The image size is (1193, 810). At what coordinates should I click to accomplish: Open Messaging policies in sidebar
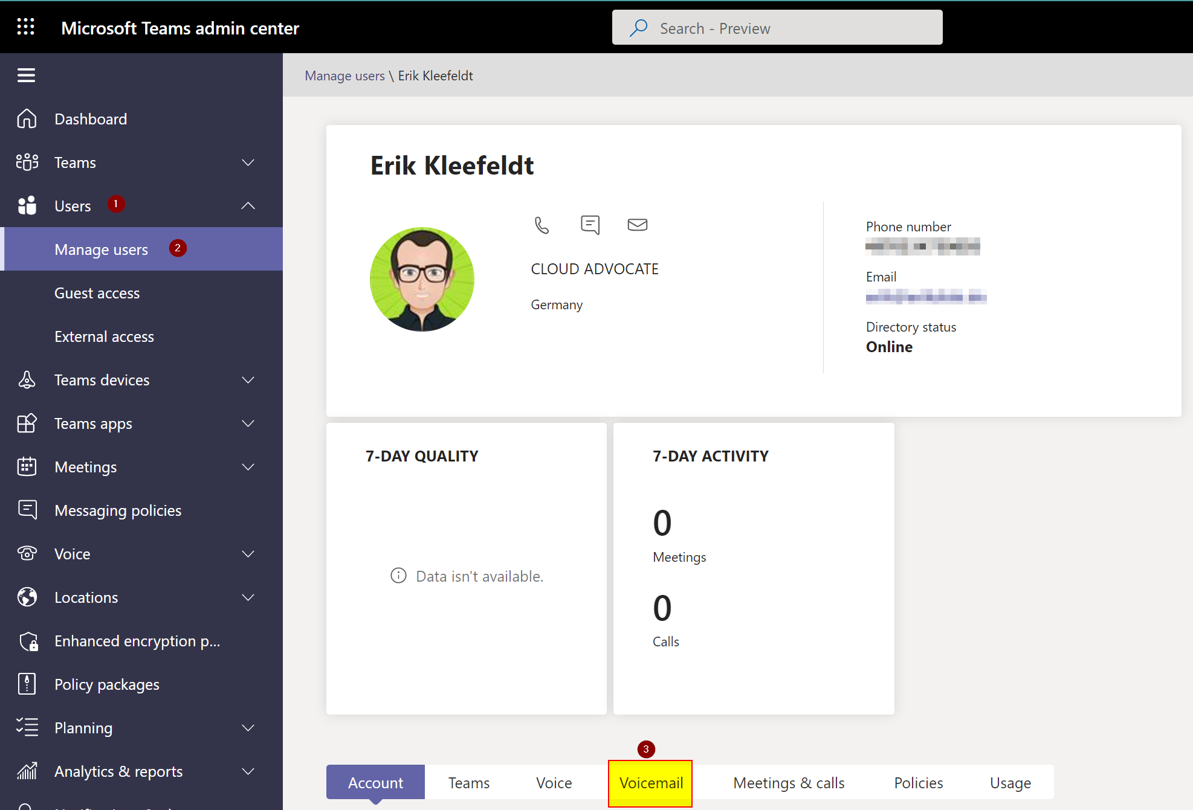tap(118, 510)
